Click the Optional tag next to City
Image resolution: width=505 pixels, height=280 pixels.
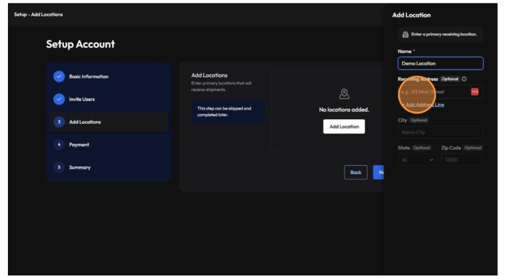pos(419,120)
